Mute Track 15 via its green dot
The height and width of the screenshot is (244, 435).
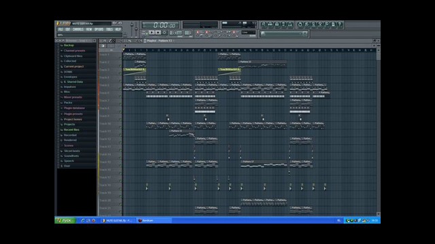tap(120, 165)
